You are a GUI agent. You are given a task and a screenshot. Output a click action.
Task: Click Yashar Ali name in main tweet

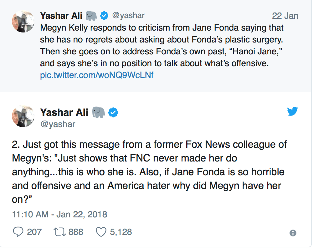tap(64, 112)
